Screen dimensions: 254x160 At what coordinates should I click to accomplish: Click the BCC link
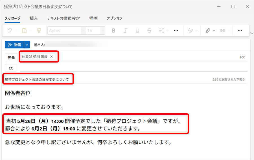[242, 57]
